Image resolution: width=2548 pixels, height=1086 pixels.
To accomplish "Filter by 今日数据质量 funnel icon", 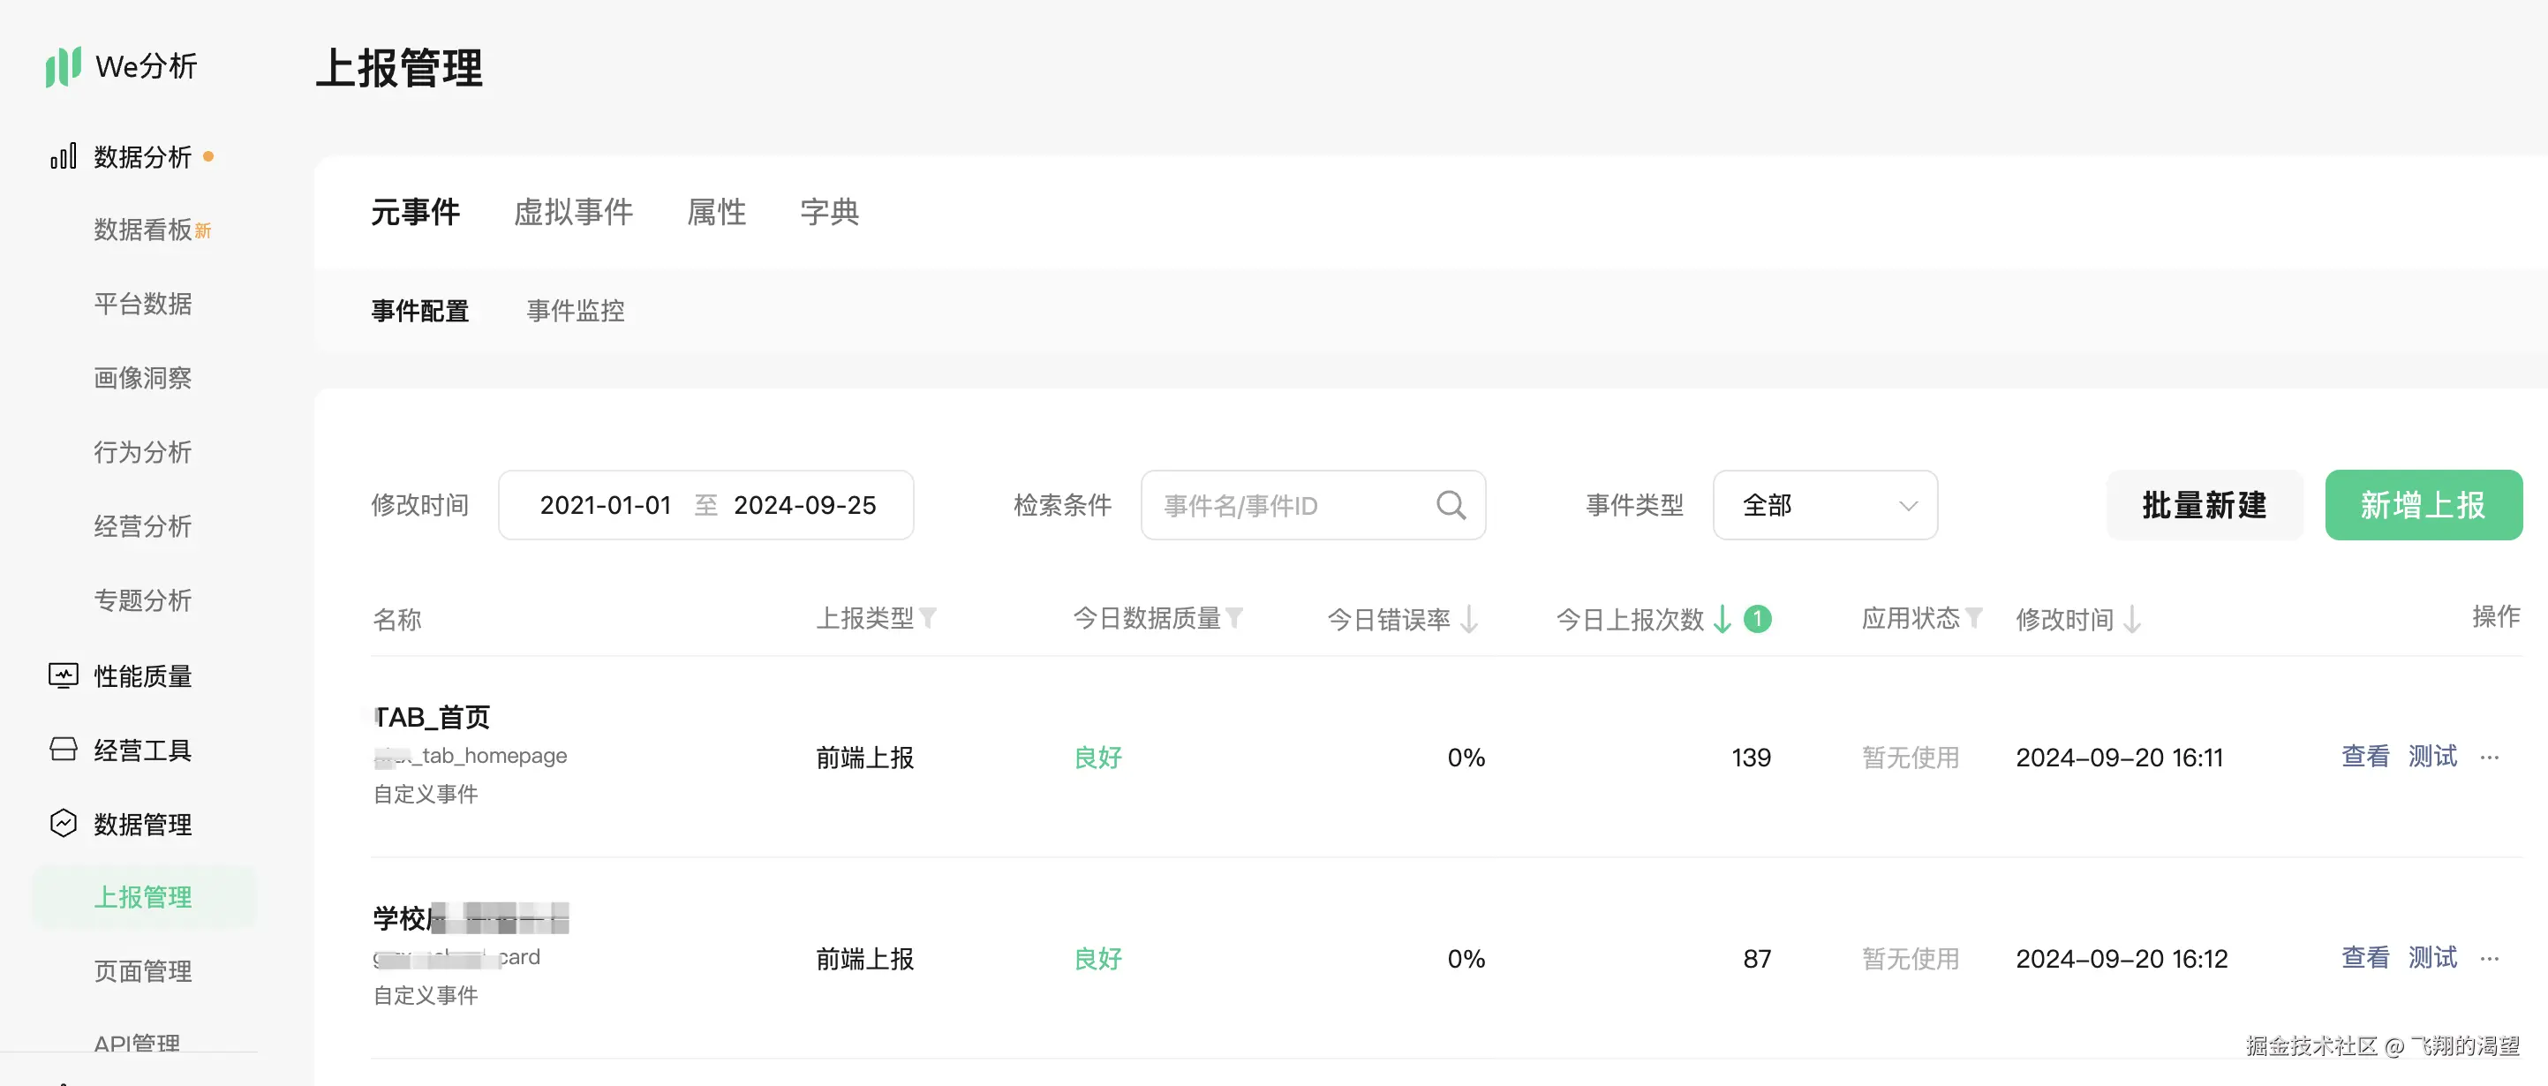I will (x=1233, y=618).
